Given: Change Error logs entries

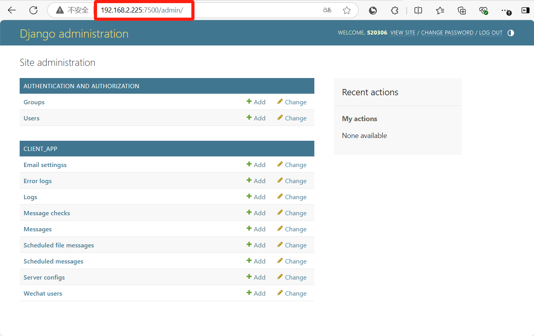Looking at the screenshot, I should click(292, 181).
